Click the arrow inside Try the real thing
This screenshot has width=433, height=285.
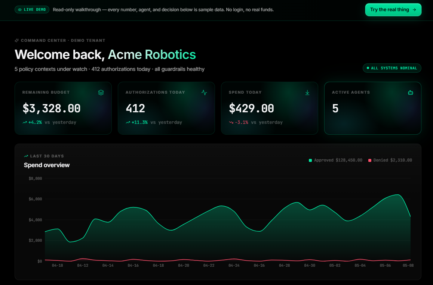pos(414,10)
